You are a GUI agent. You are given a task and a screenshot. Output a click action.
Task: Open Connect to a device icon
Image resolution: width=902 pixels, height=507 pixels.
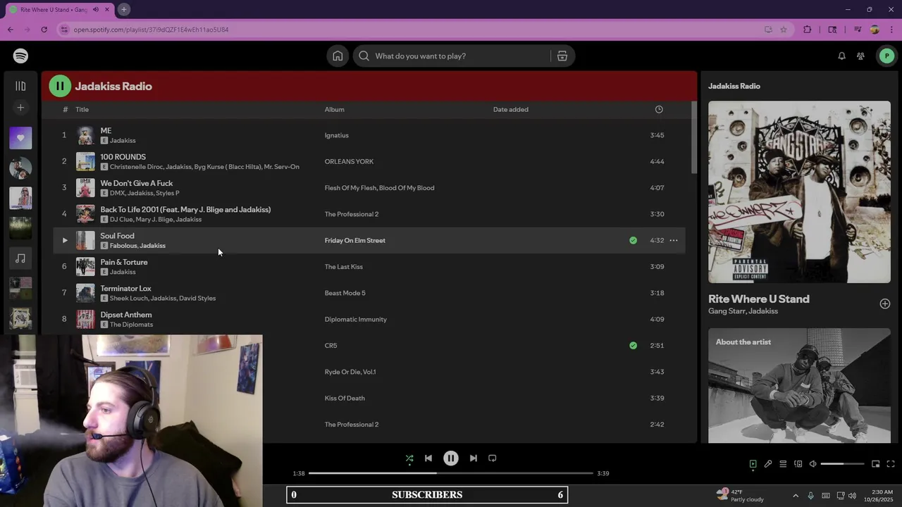pos(798,464)
